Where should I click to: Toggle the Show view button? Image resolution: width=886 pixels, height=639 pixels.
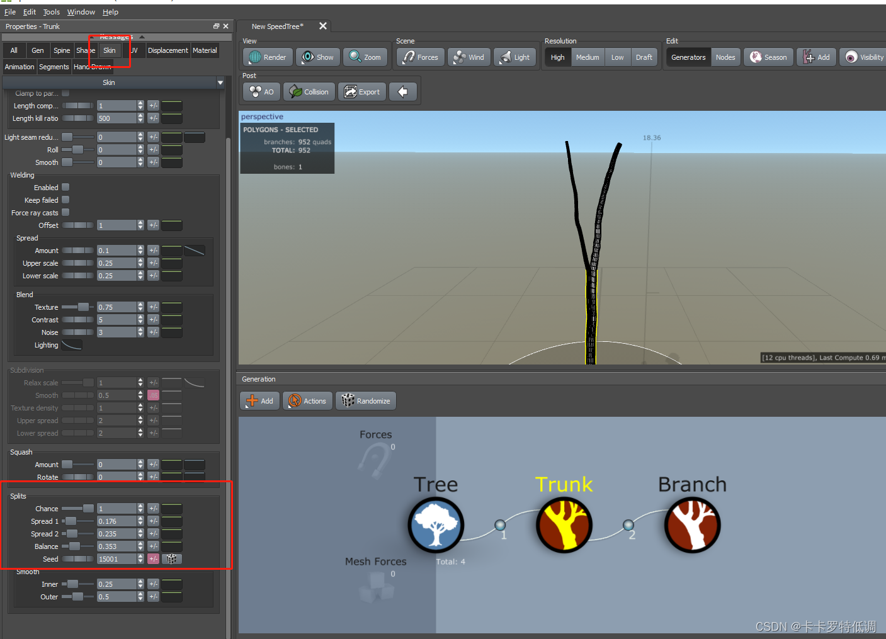318,57
